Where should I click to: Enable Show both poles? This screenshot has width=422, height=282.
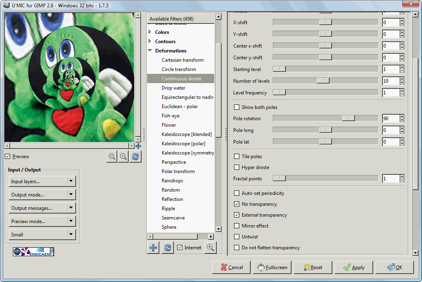pos(236,107)
